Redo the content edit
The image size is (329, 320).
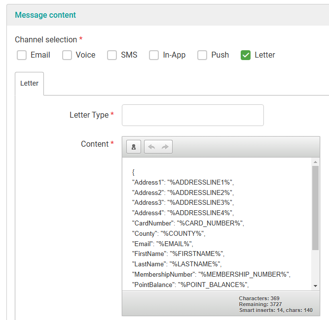[x=165, y=147]
